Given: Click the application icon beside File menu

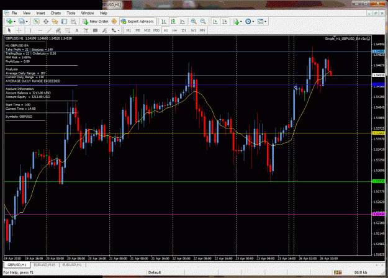Looking at the screenshot, I should click(x=6, y=13).
